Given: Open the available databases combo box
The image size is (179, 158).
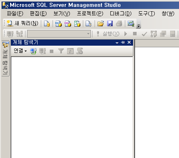Looking at the screenshot, I should tap(59, 34).
